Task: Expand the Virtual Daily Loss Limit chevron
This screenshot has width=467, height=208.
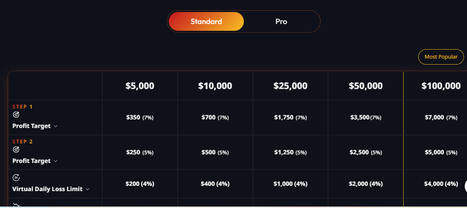Action: [x=87, y=189]
